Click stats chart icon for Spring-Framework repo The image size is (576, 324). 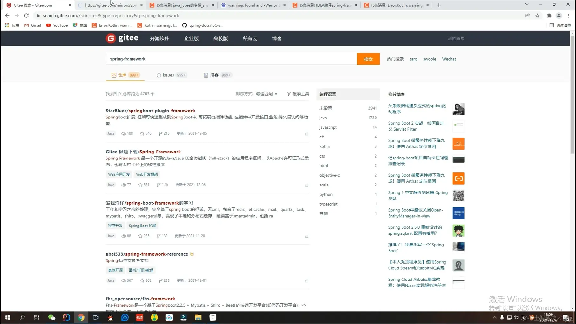[307, 185]
